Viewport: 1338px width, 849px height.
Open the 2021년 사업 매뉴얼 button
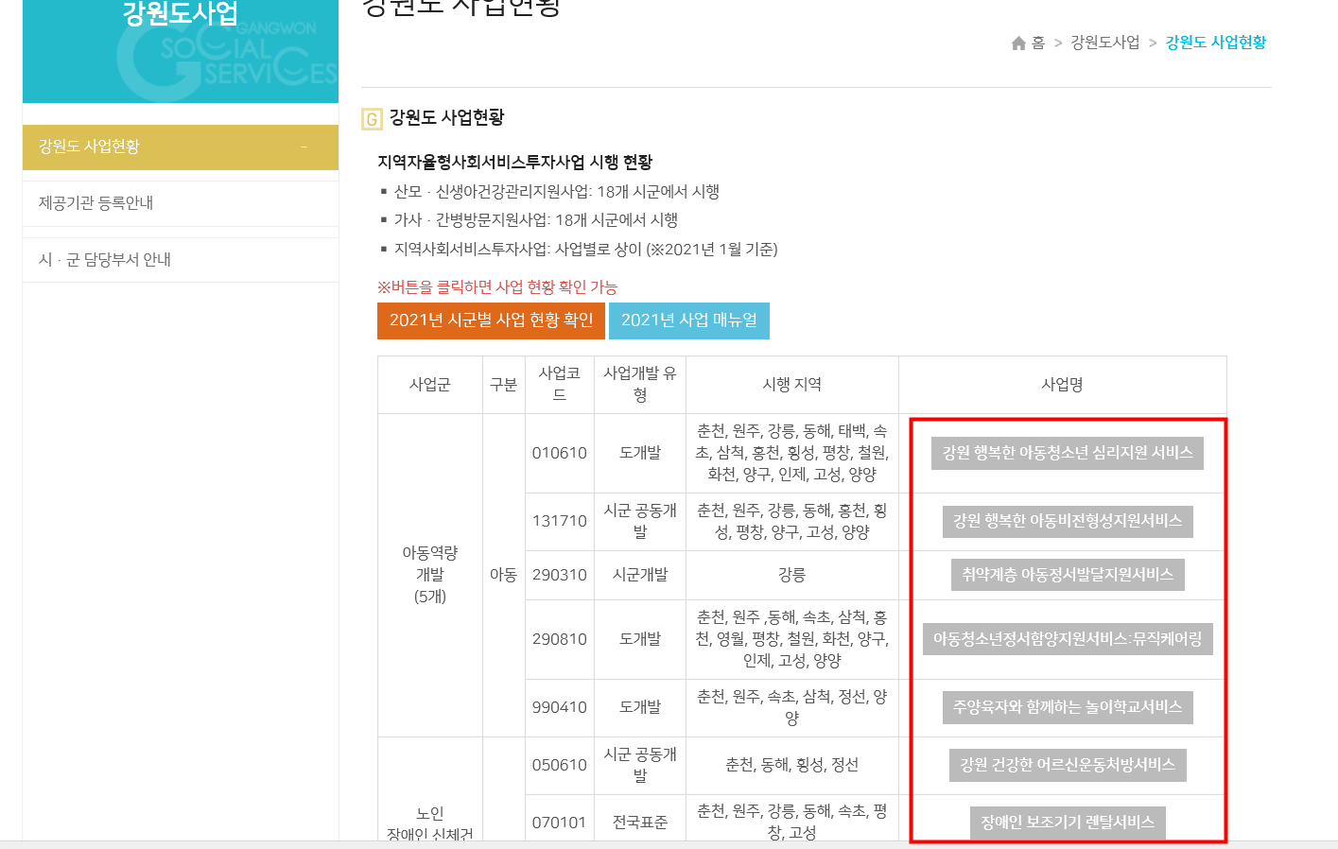(688, 321)
